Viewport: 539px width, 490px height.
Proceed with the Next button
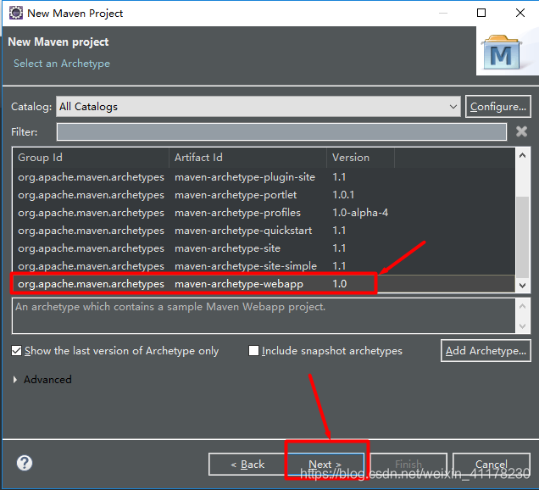point(325,465)
